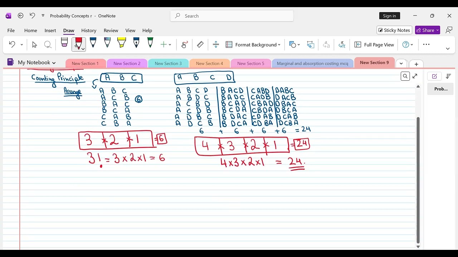The height and width of the screenshot is (257, 458).
Task: Open the New Section 1 tab
Action: click(x=85, y=64)
